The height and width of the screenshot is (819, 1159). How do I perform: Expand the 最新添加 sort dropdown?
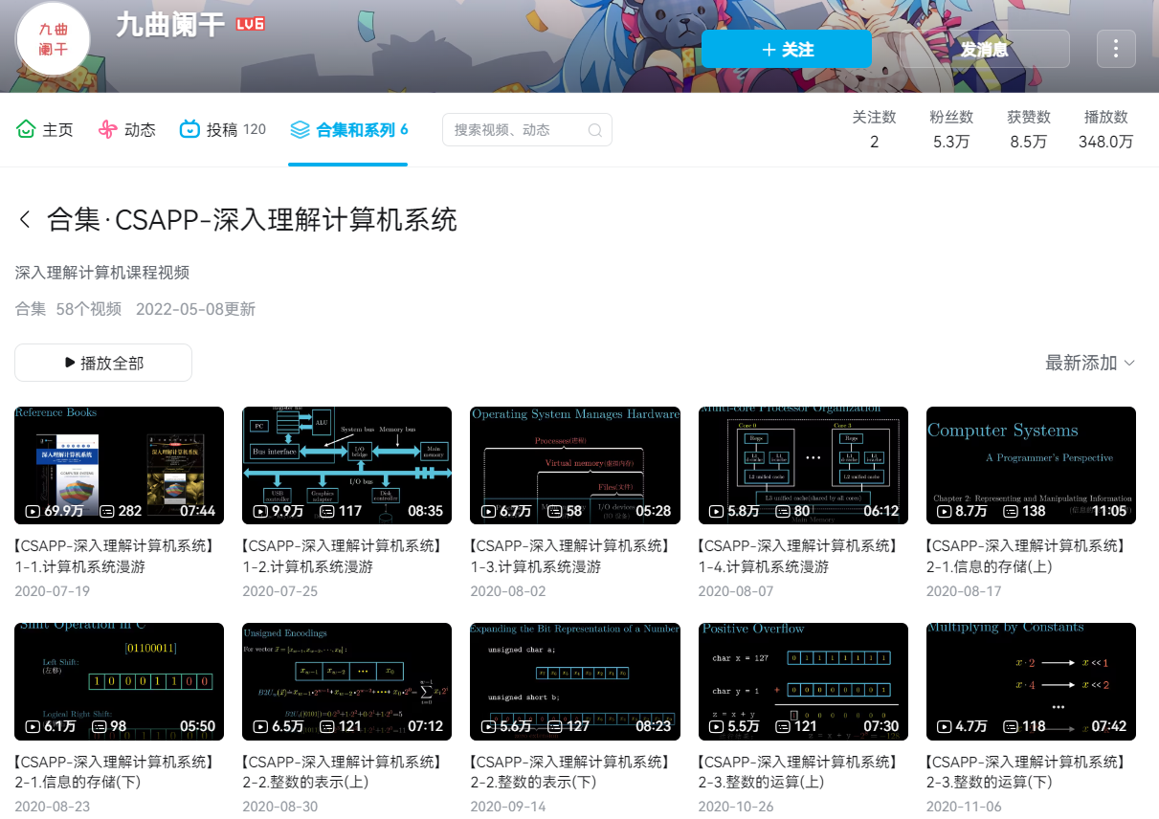click(x=1090, y=363)
